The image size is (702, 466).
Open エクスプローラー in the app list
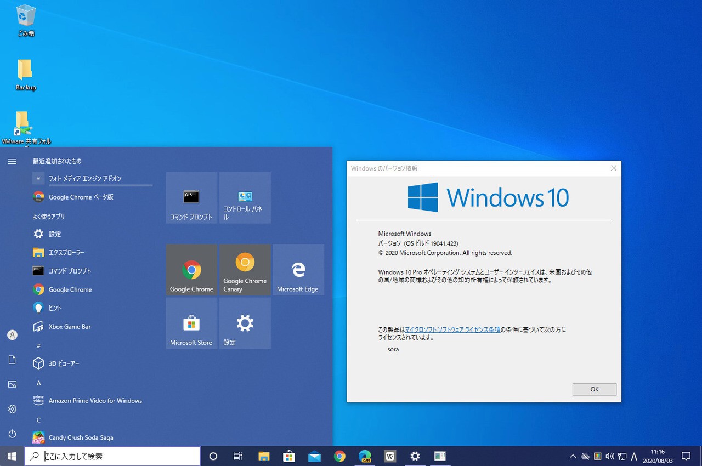coord(92,252)
